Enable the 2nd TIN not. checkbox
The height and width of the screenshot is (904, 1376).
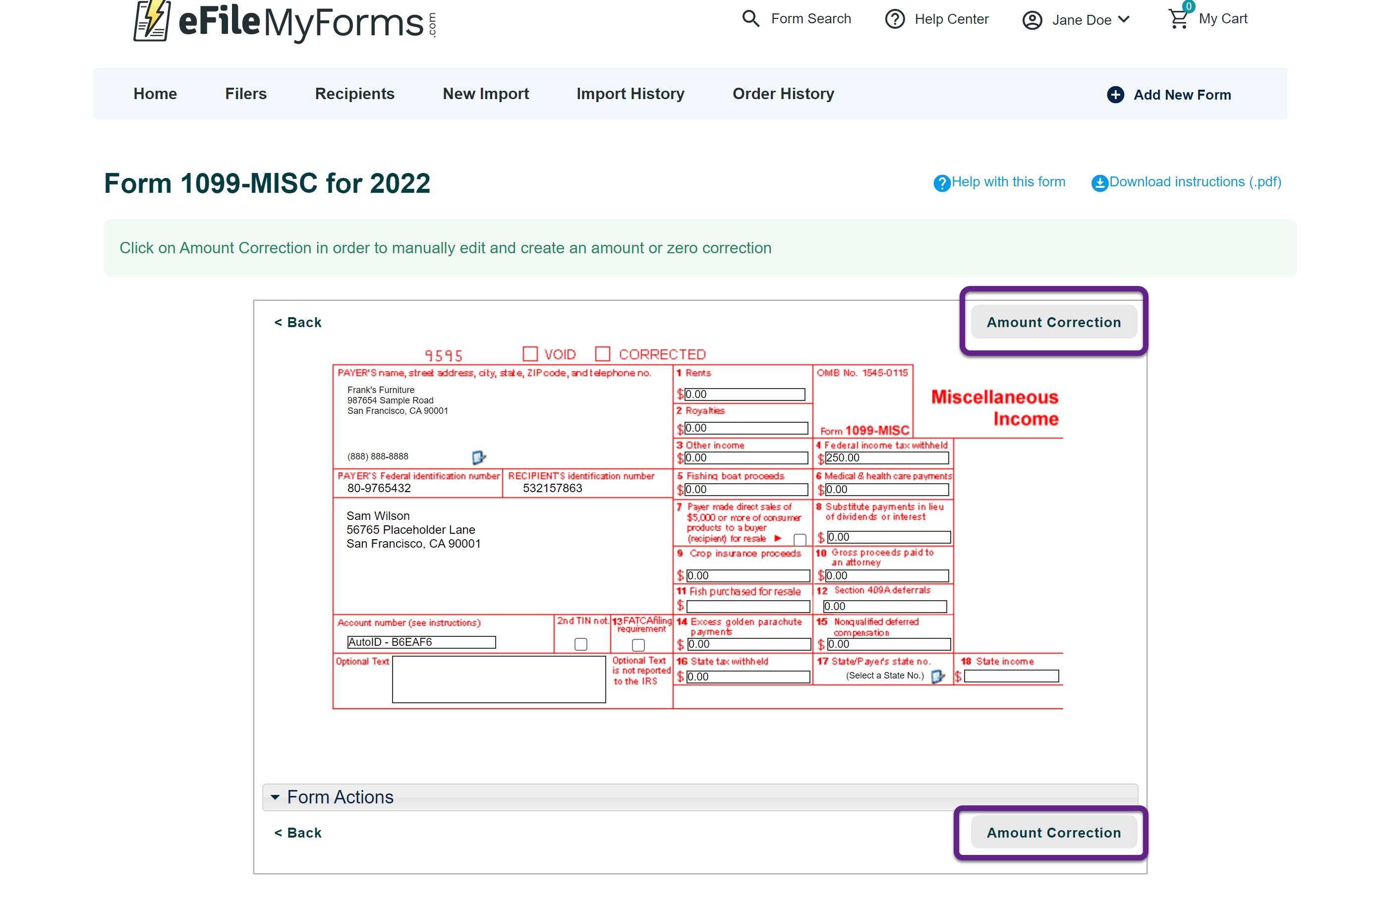pos(580,643)
